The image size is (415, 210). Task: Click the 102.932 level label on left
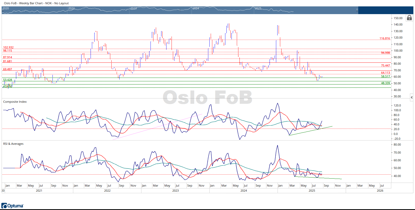point(8,48)
